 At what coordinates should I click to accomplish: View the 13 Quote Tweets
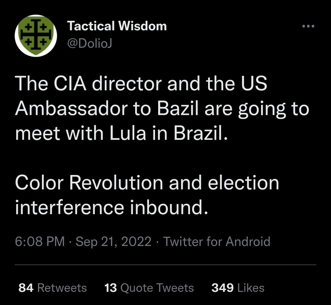149,288
